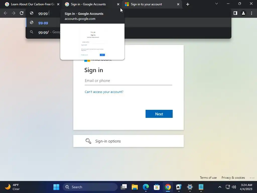Click the key icon beside Sign-in options
Viewport: 257px width, 193px height.
[88, 141]
